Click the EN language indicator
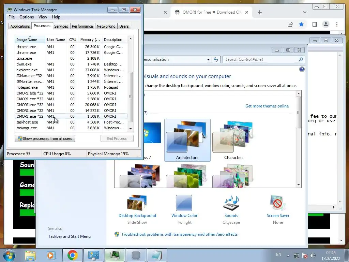This screenshot has width=349, height=262. (278, 254)
